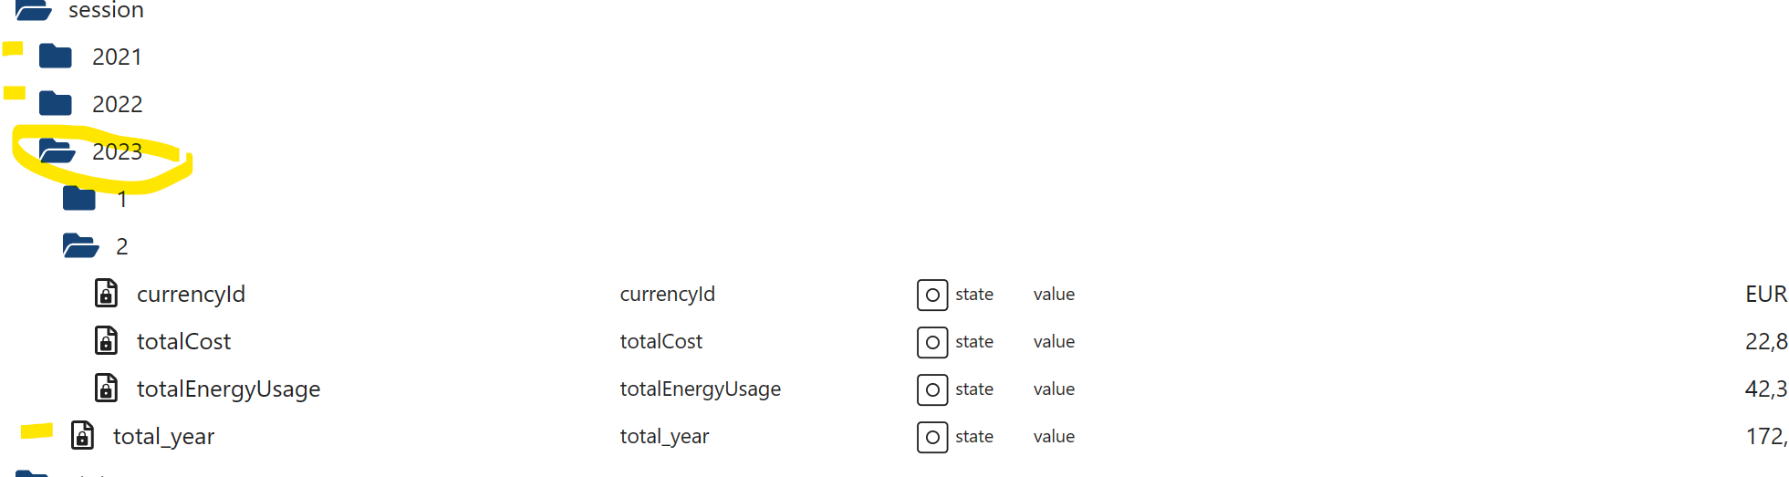
Task: Click the EUR value of currencyId
Action: click(1765, 294)
